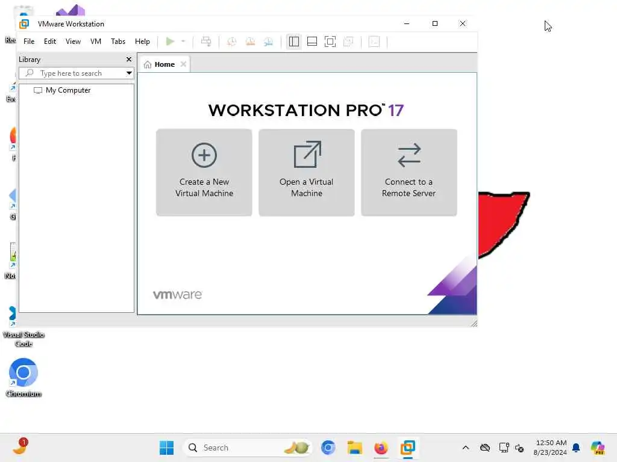Image resolution: width=617 pixels, height=462 pixels.
Task: Click the VMware Workstation title bar icon
Action: [24, 24]
